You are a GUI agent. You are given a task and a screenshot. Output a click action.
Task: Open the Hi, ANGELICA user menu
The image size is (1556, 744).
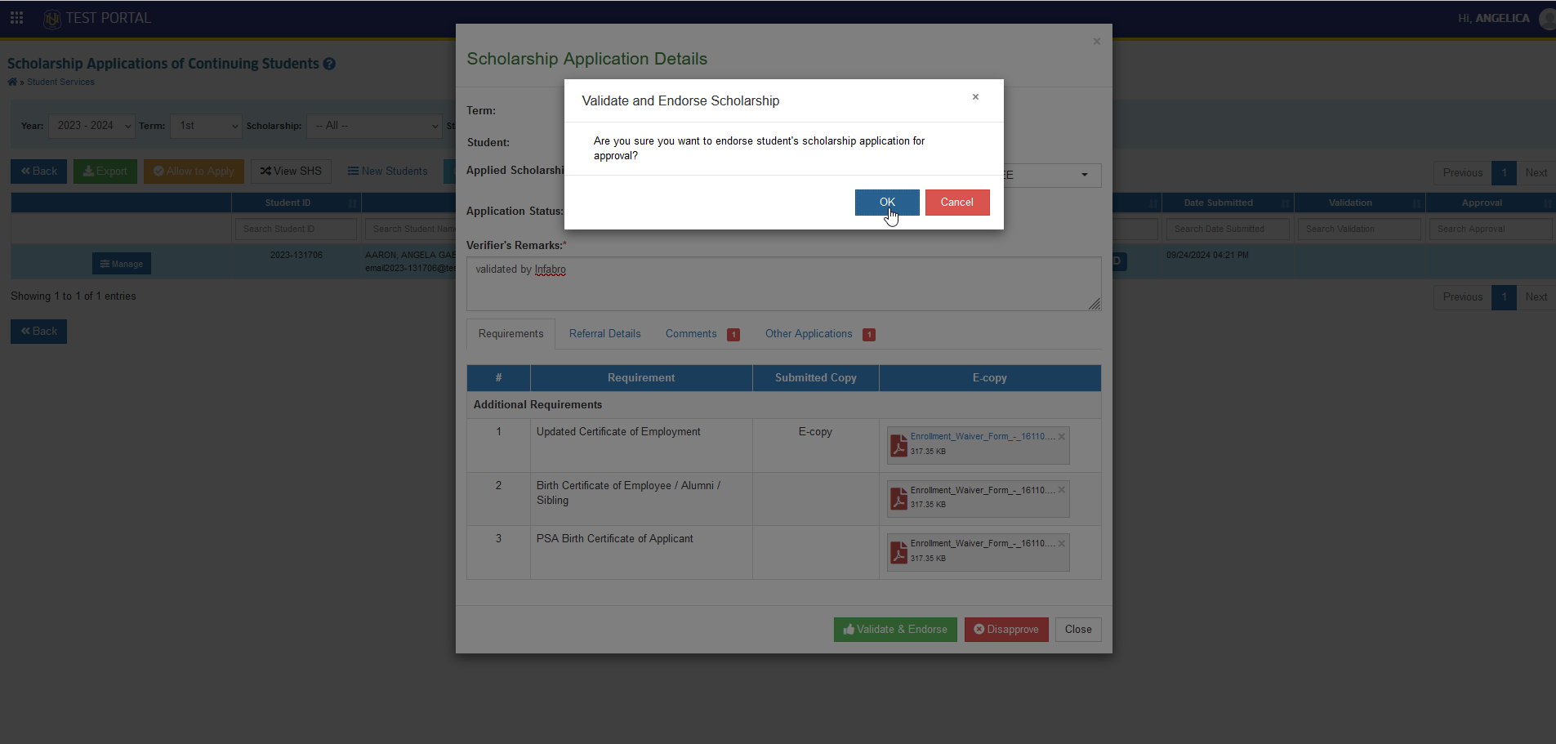point(1494,18)
